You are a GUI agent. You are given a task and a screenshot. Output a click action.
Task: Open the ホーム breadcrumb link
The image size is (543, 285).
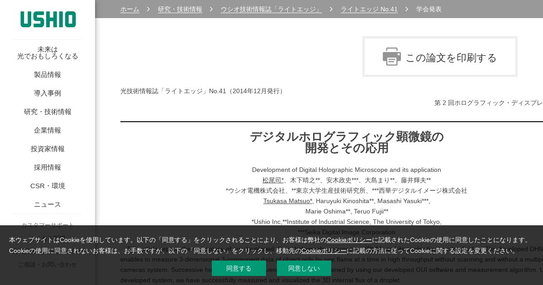(x=130, y=9)
